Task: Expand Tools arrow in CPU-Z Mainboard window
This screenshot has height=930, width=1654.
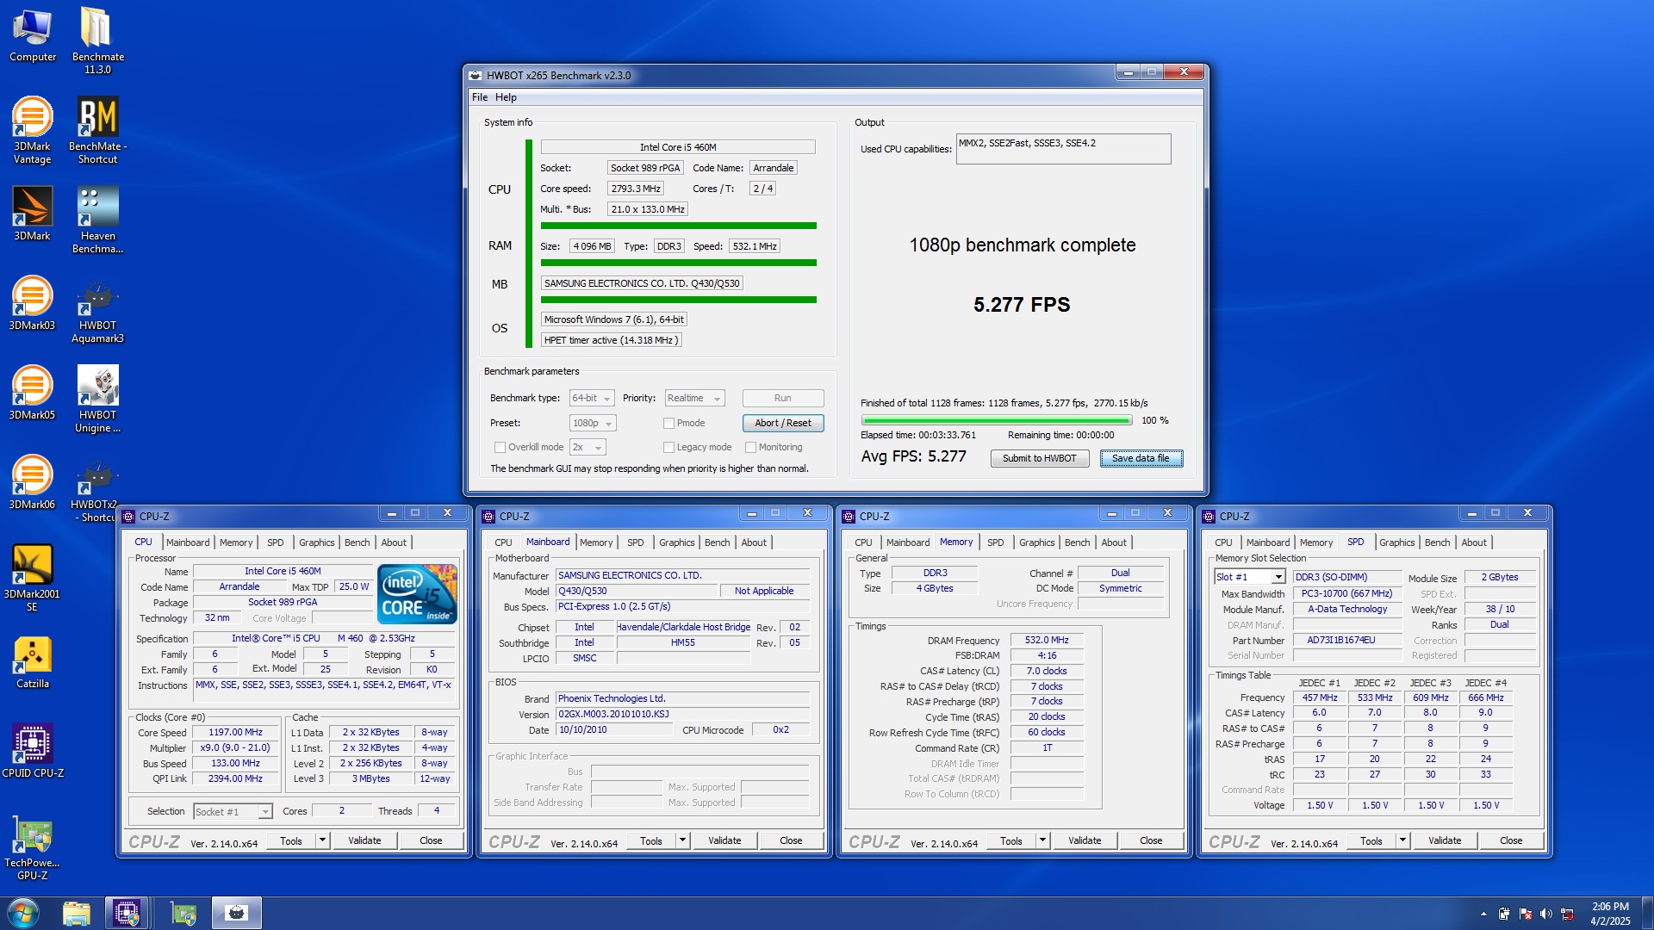Action: tap(683, 840)
